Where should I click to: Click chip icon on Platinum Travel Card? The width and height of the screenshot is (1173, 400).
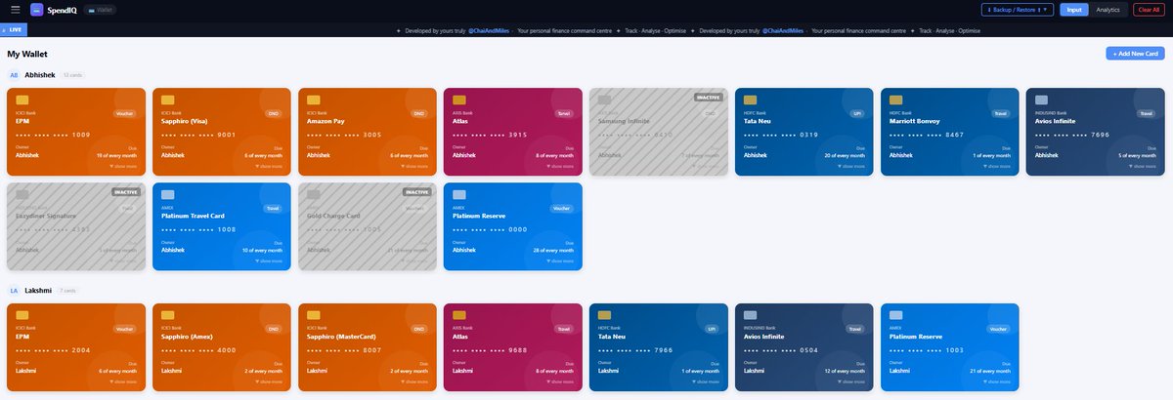pyautogui.click(x=167, y=195)
